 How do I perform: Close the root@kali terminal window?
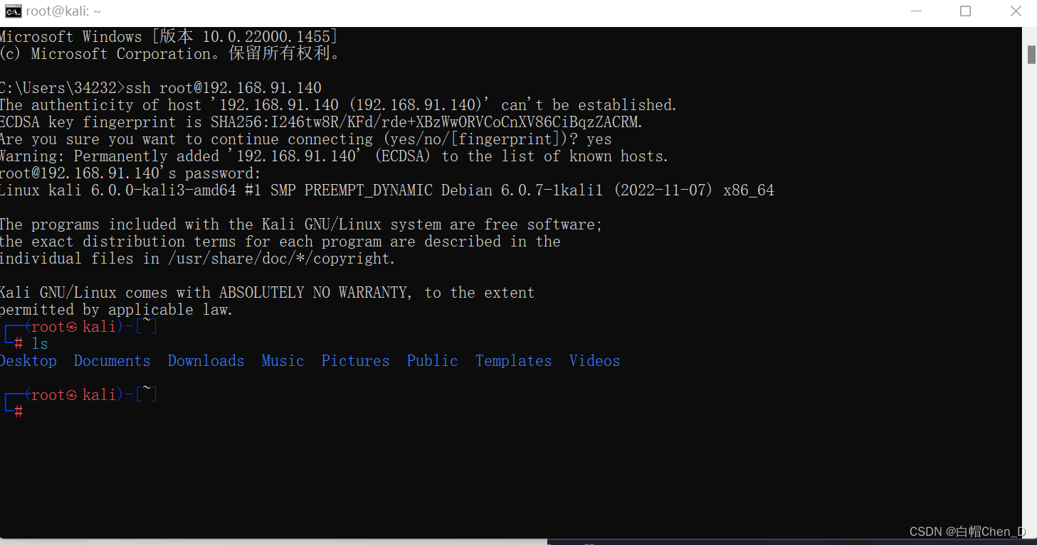point(1016,11)
